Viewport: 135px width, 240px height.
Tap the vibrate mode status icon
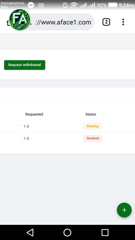click(65, 5)
